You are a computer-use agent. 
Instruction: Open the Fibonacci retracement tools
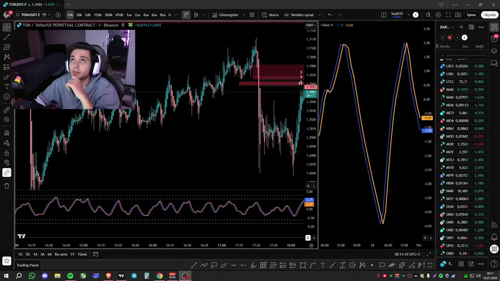7,47
